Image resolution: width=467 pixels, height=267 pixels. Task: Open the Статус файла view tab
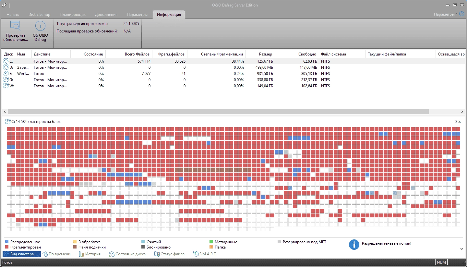(x=169, y=254)
